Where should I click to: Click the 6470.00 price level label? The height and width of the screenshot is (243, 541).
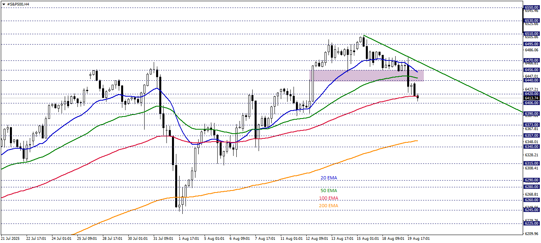[531, 60]
